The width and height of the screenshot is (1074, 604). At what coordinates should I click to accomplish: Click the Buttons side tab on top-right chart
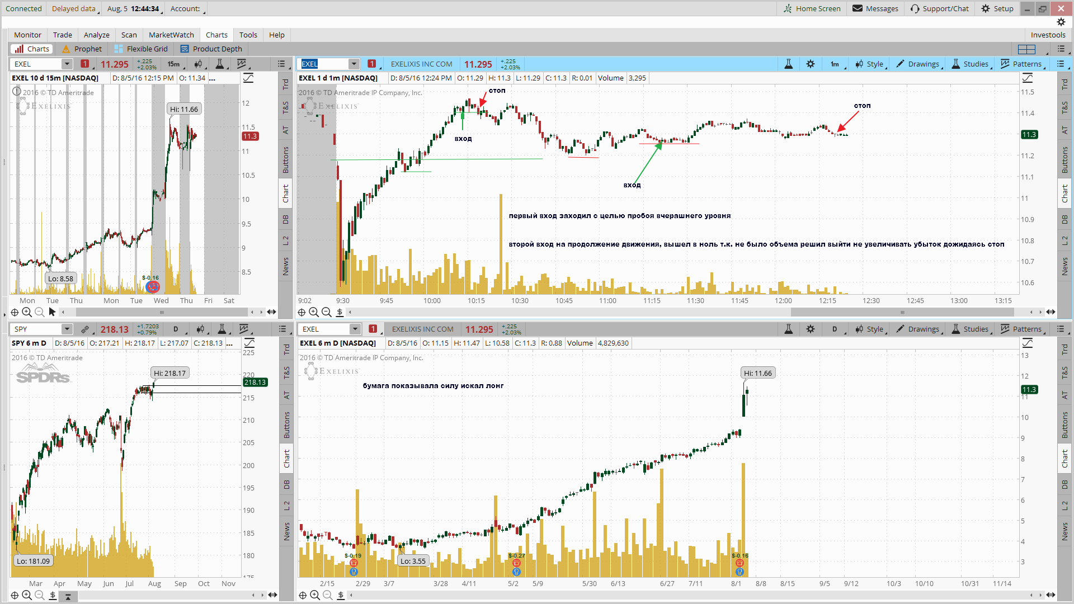[1064, 160]
